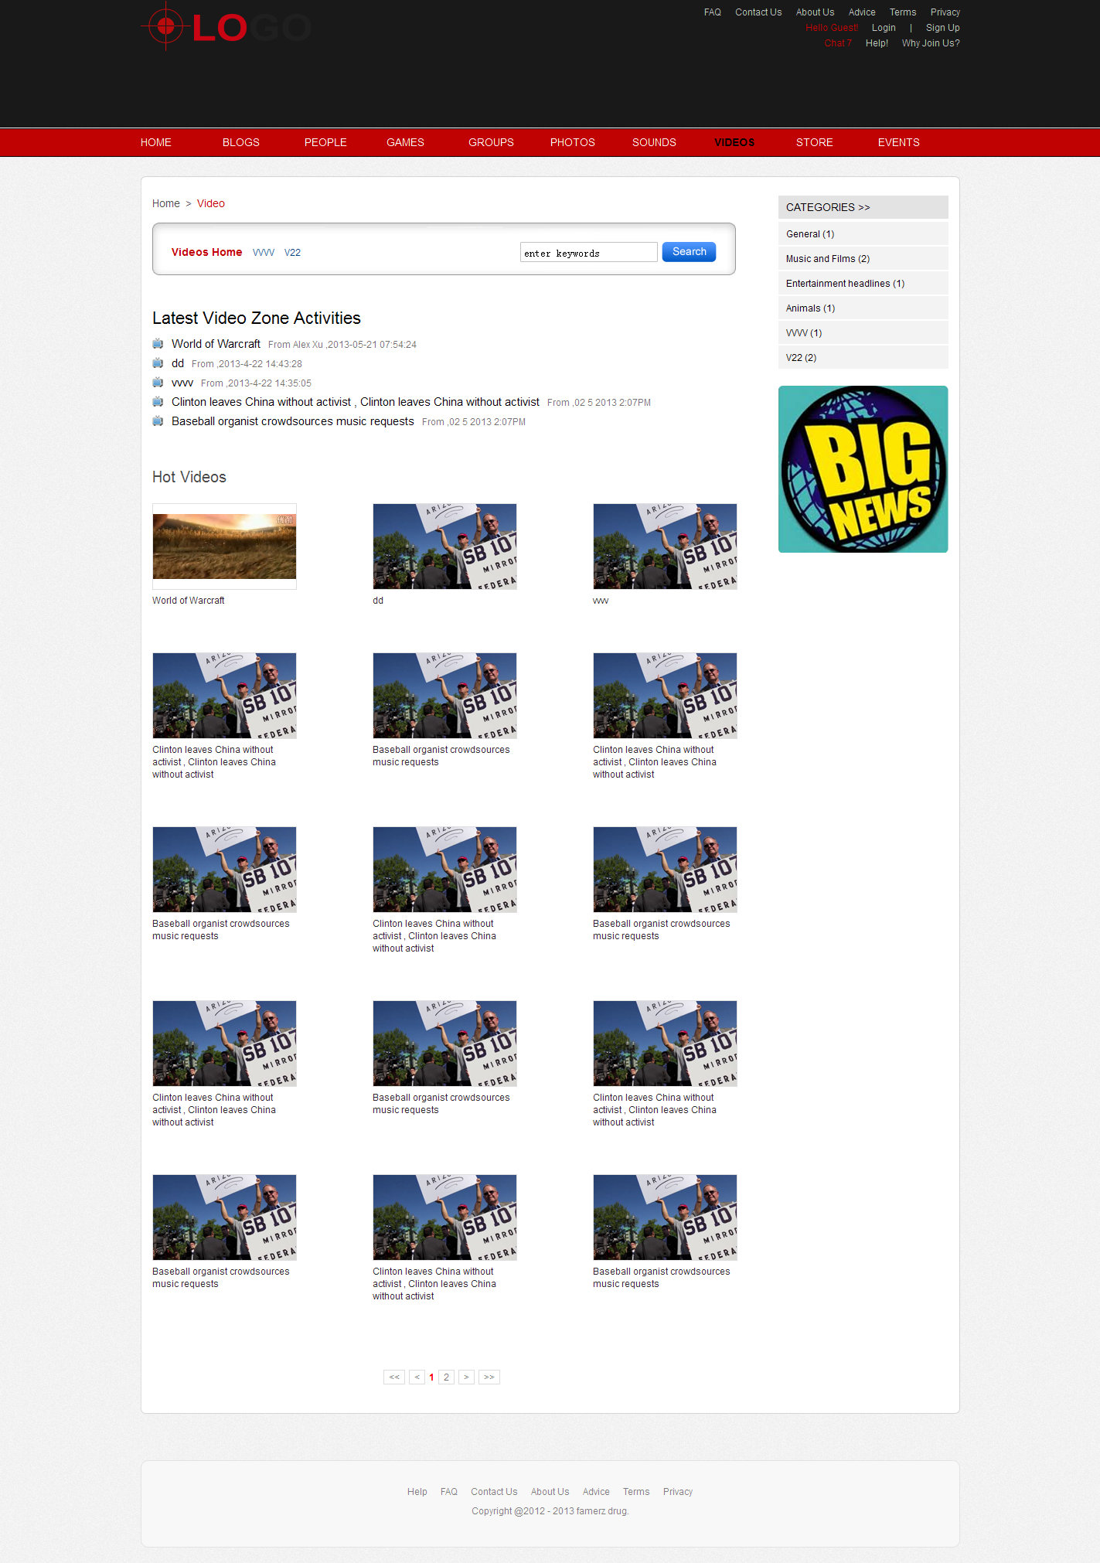The image size is (1100, 1563).
Task: Open Contact Us link in top header
Action: coord(758,12)
